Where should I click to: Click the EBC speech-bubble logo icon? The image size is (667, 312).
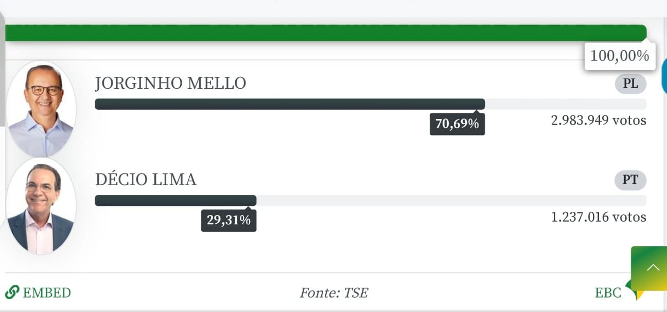coord(635,290)
